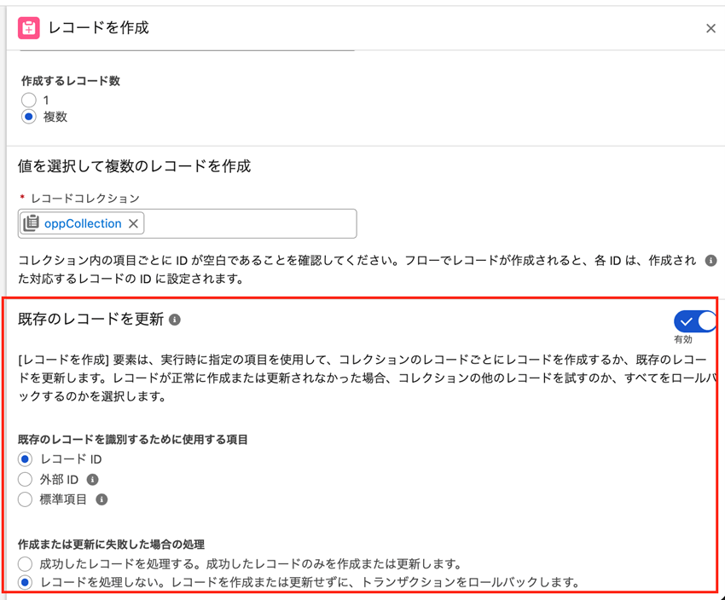This screenshot has height=600, width=725.
Task: Click the pink レコードを作成 element icon
Action: 29,28
